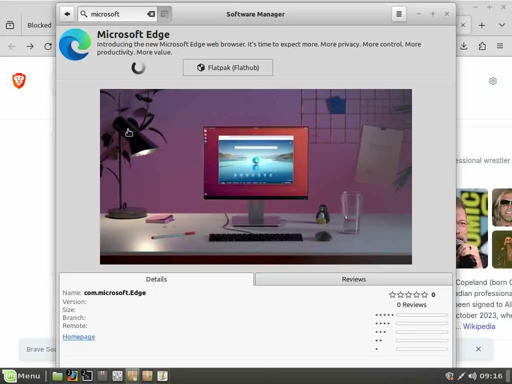This screenshot has height=384, width=512.
Task: Click the '0 Reviews' text
Action: coord(412,304)
